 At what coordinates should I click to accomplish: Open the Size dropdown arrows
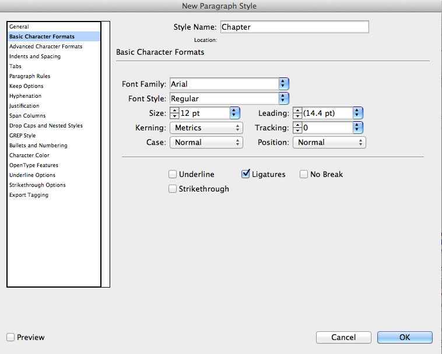tap(234, 113)
